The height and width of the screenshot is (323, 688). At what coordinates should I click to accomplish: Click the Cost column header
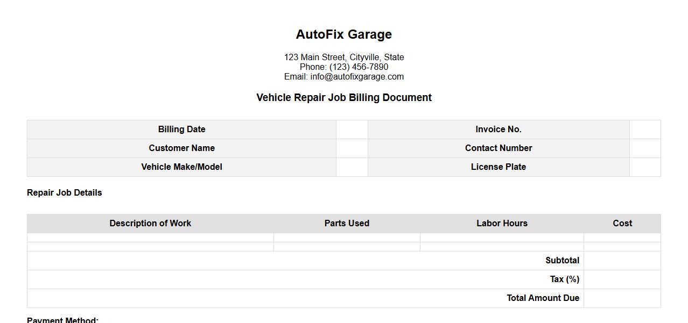(622, 224)
